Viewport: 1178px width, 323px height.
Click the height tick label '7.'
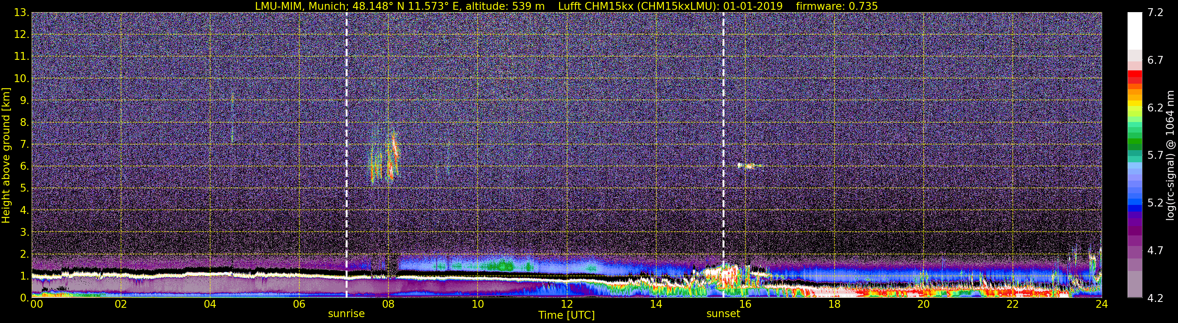[24, 144]
